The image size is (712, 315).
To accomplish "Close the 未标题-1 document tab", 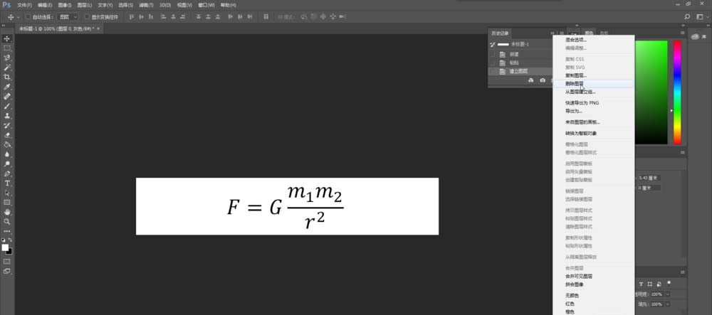I will point(98,28).
